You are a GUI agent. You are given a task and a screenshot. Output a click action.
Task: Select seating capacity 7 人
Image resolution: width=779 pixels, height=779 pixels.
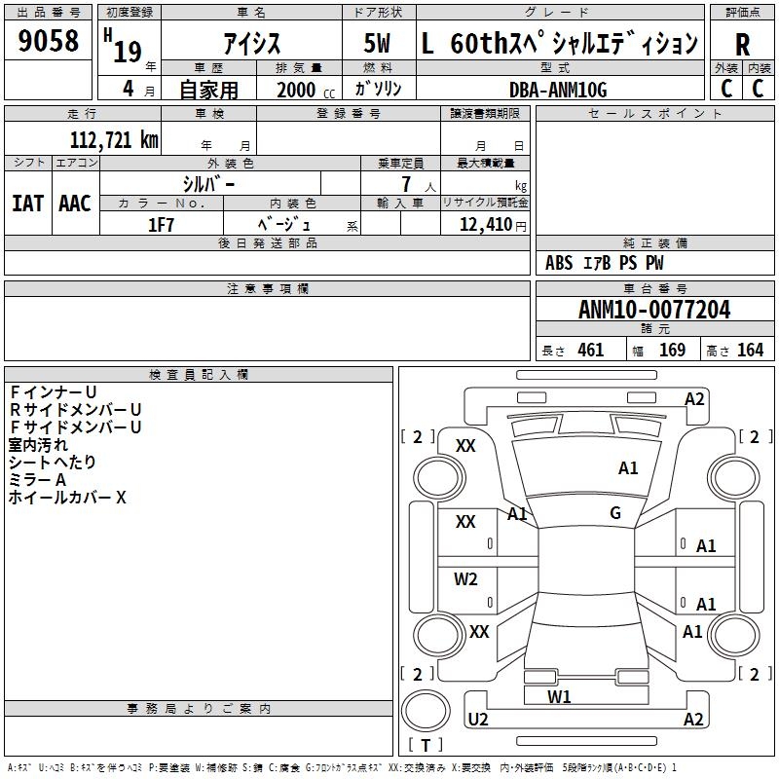(x=419, y=184)
